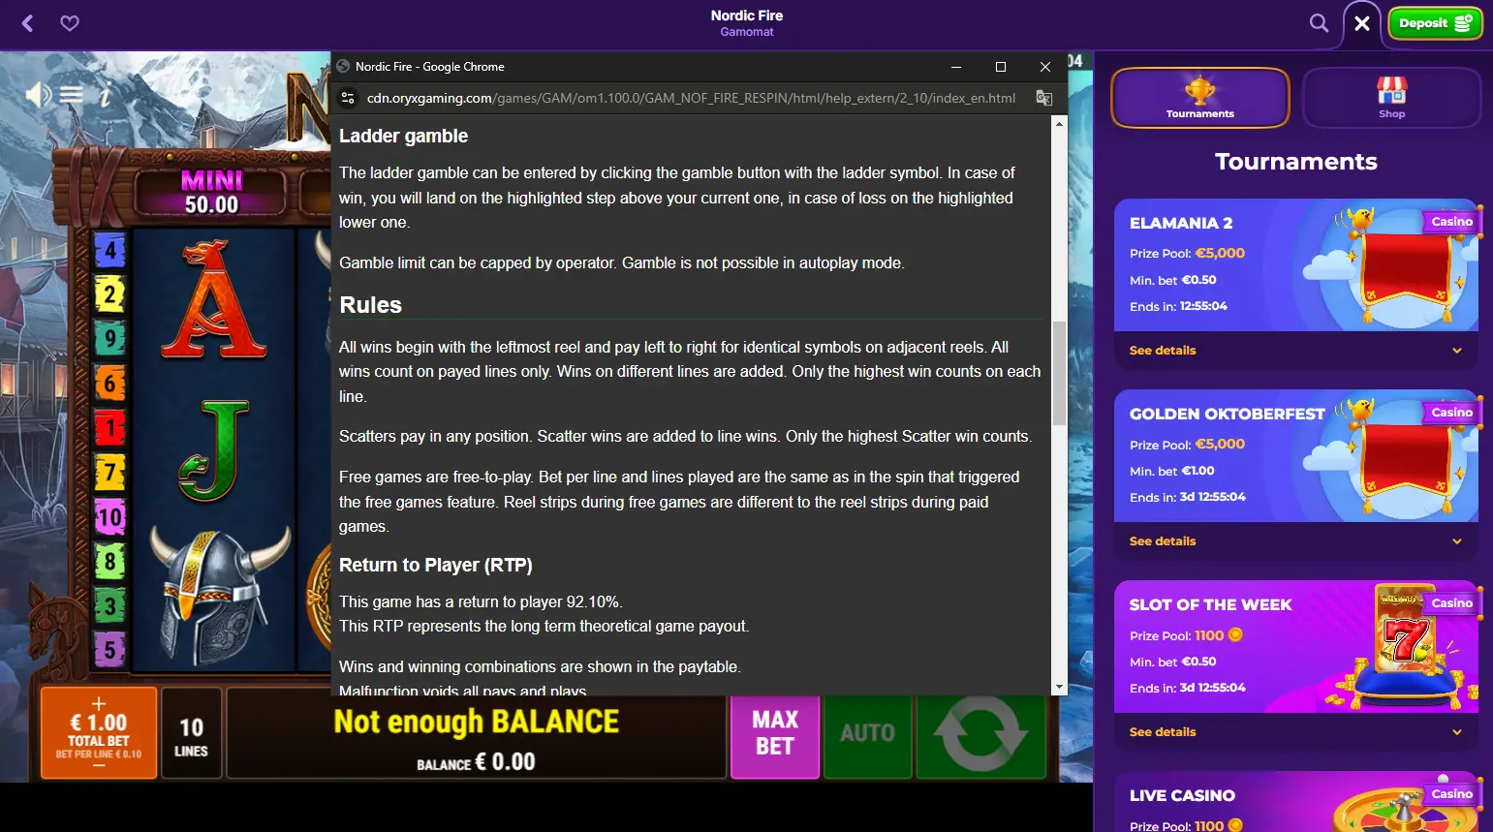Click scroll down arrow in help popup
The height and width of the screenshot is (832, 1493).
1059,687
